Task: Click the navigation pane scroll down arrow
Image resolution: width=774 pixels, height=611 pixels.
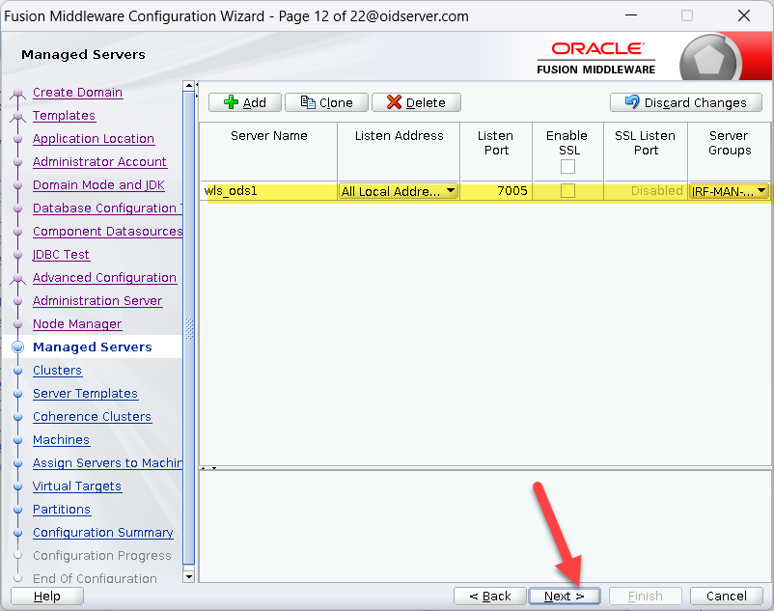Action: [x=188, y=576]
